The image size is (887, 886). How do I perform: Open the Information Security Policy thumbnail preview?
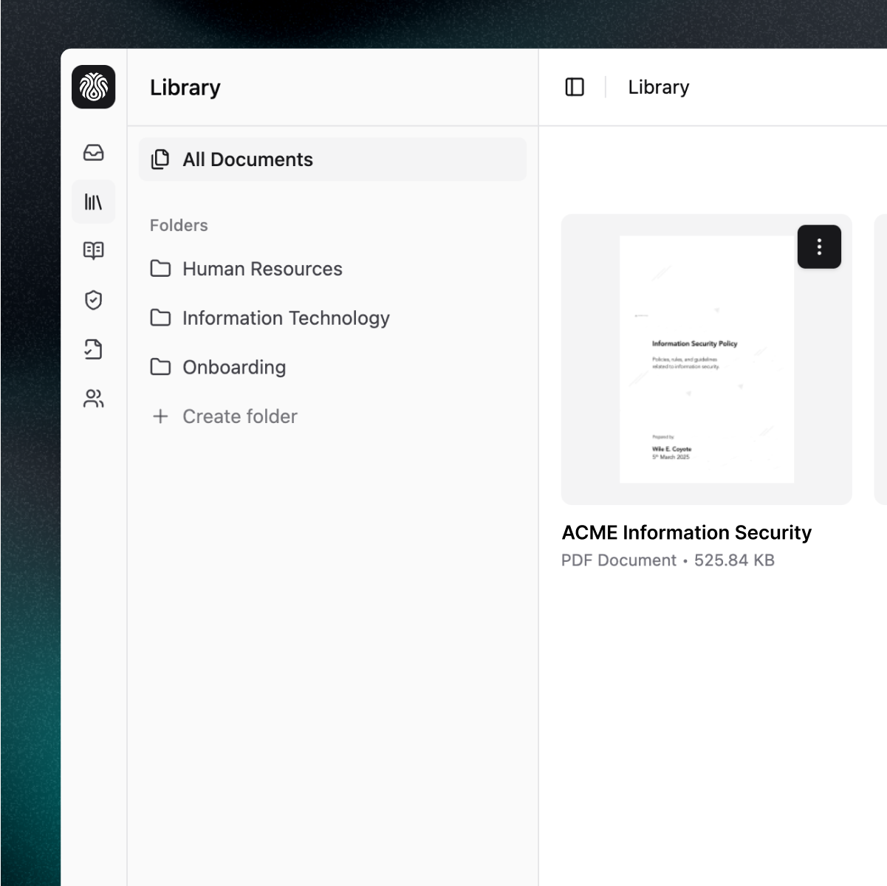pyautogui.click(x=706, y=358)
